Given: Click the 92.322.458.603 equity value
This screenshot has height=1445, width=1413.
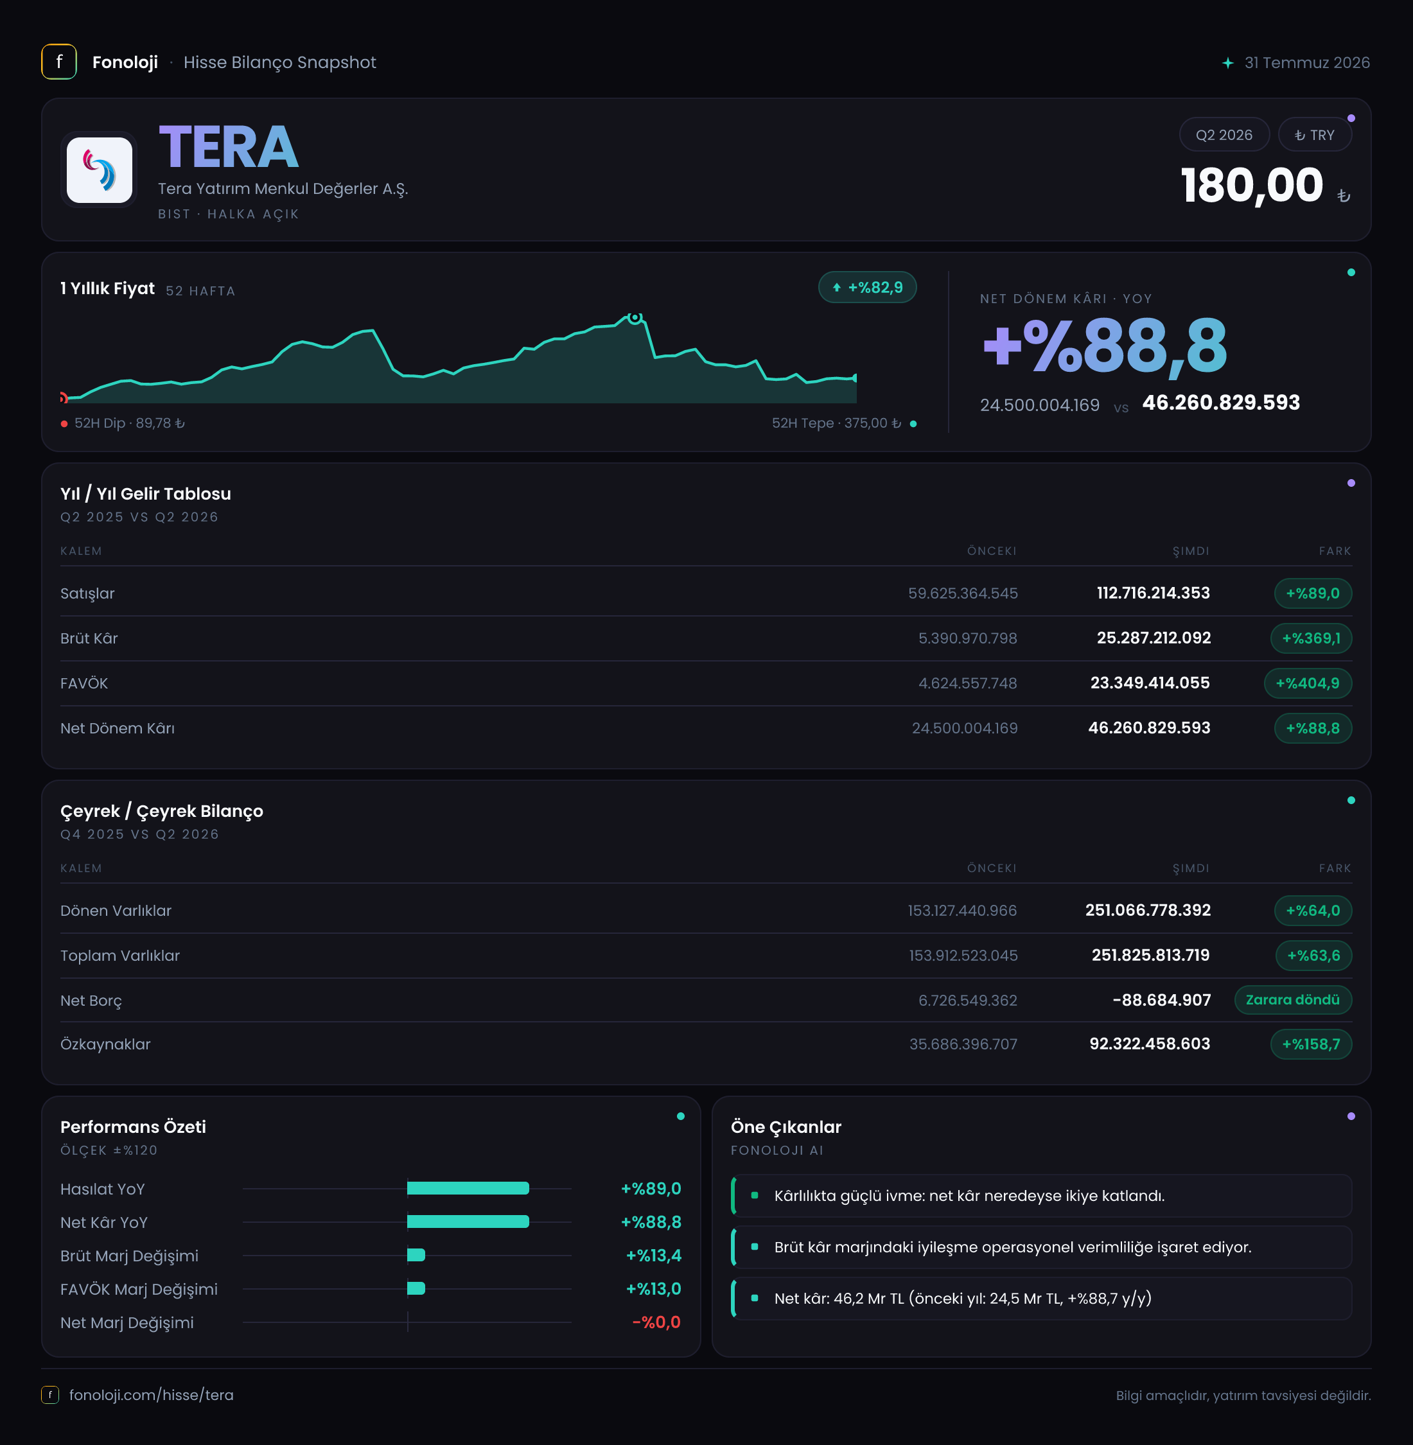Looking at the screenshot, I should click(x=1150, y=1044).
